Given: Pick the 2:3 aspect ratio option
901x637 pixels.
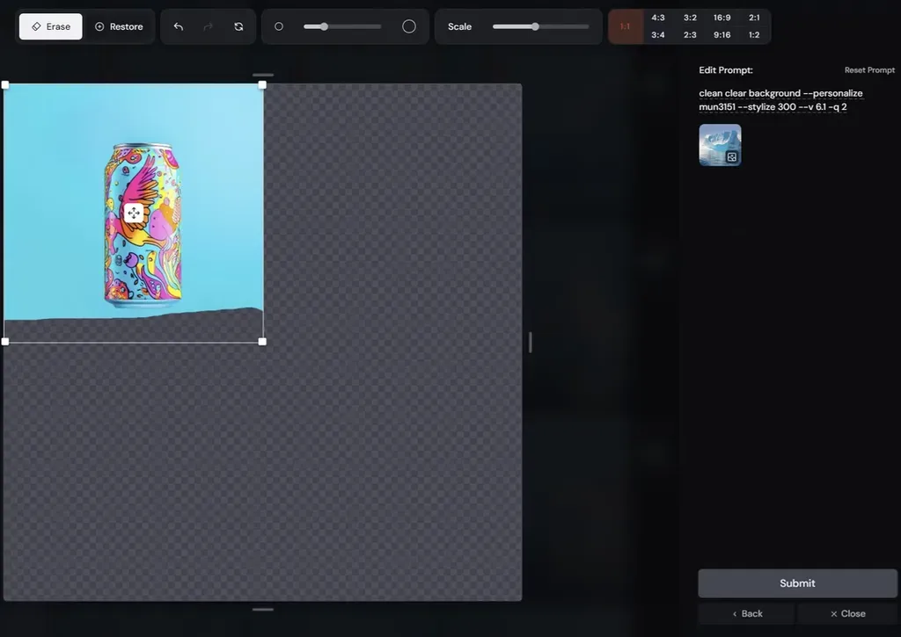Looking at the screenshot, I should click(x=690, y=35).
